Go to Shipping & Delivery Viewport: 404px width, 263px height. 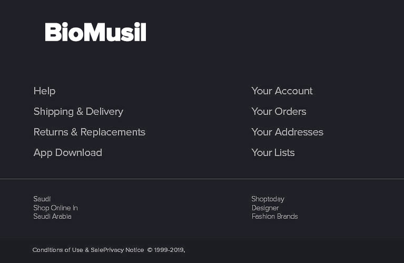(78, 112)
